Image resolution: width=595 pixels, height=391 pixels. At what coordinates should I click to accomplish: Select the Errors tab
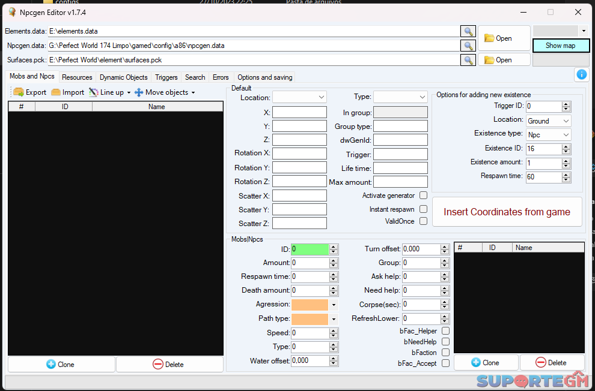[x=221, y=77]
